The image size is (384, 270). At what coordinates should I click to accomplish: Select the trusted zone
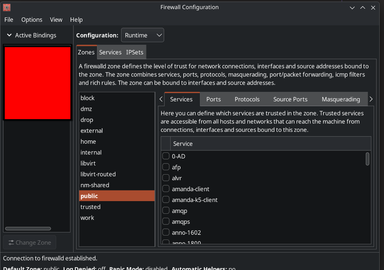pos(90,207)
